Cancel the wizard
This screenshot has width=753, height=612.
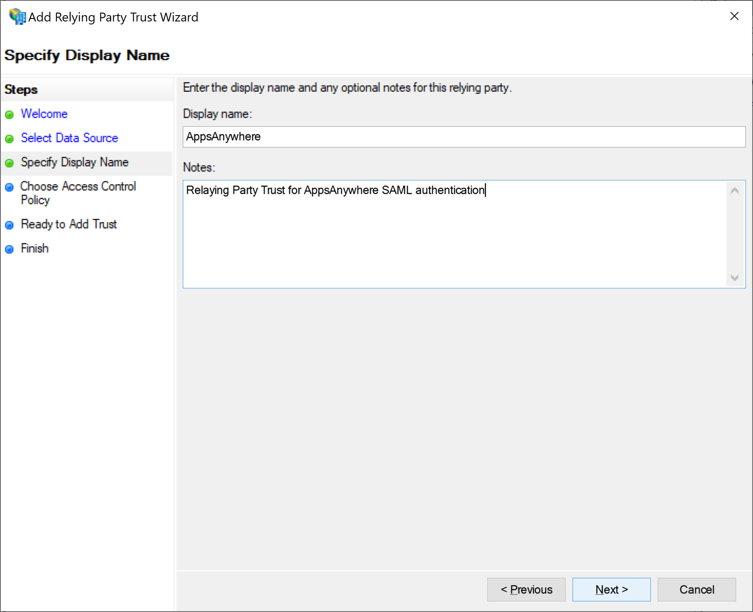[x=697, y=590]
